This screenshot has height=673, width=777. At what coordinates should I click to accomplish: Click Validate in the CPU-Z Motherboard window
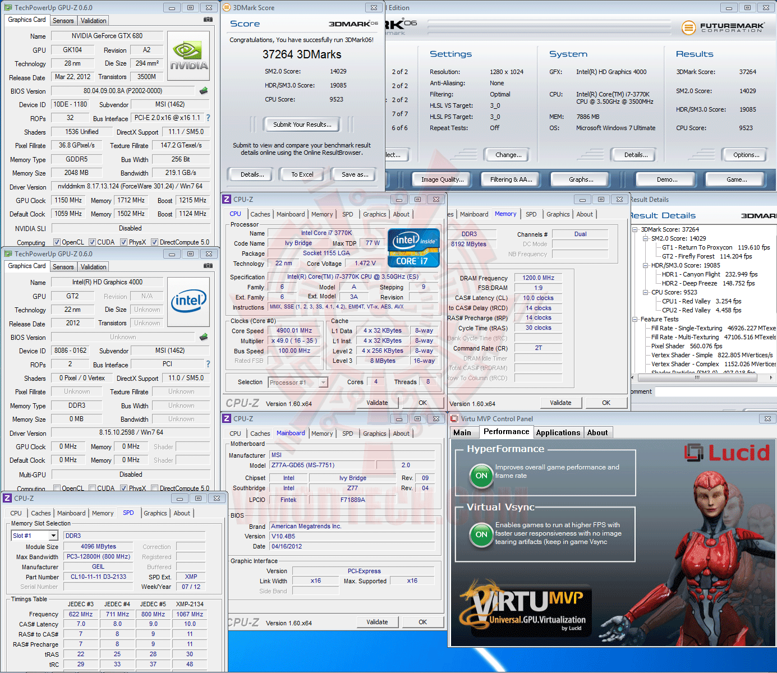coord(377,622)
